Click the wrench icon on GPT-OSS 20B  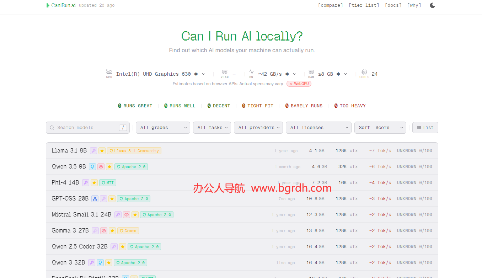103,199
